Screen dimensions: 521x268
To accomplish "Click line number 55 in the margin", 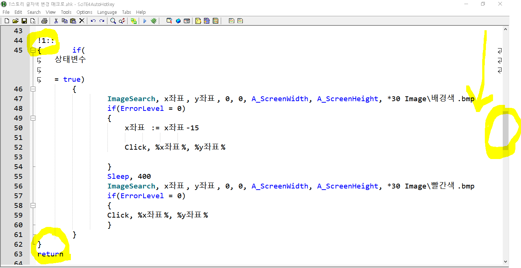I will tap(18, 176).
